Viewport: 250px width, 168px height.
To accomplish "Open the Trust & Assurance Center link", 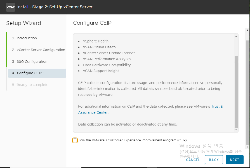I will coord(93,112).
